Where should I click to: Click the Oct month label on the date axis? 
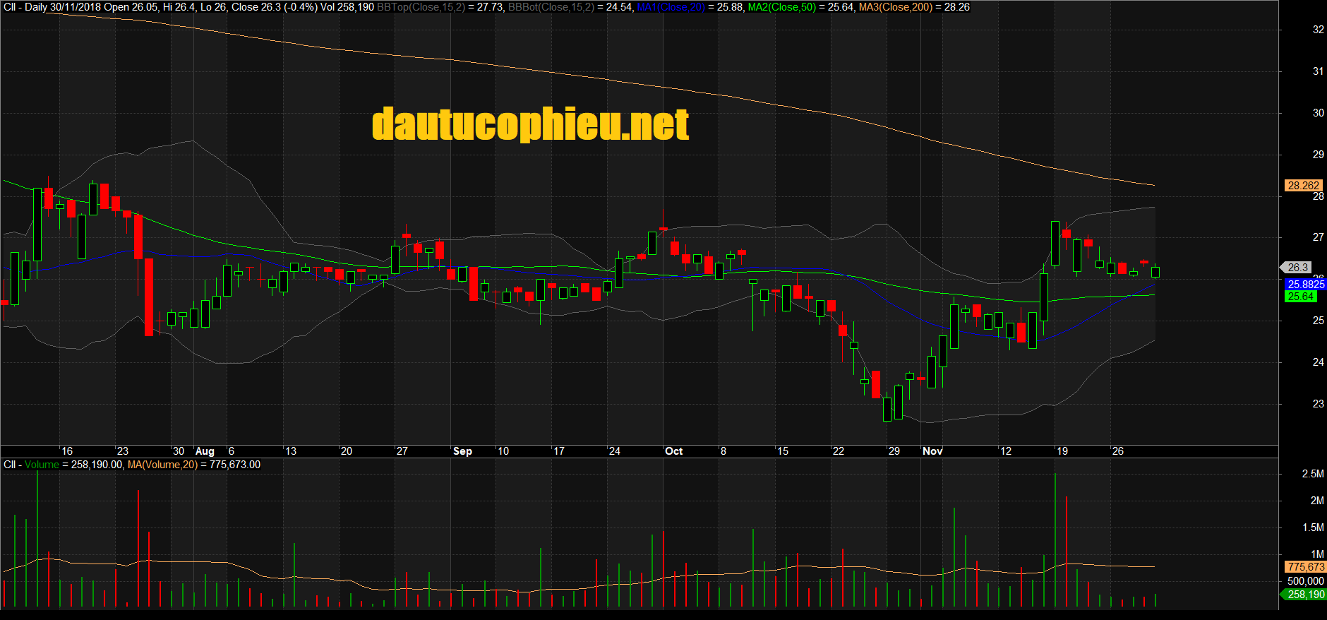point(673,451)
